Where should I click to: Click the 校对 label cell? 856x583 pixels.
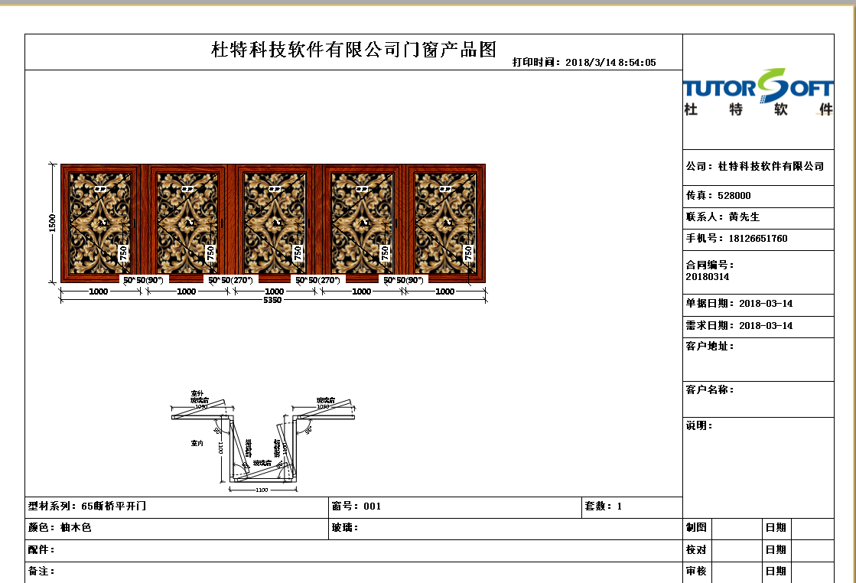[x=697, y=551]
